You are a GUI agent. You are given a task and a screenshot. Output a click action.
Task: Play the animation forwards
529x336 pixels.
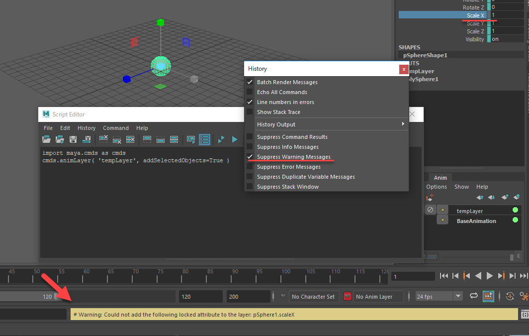coord(490,276)
